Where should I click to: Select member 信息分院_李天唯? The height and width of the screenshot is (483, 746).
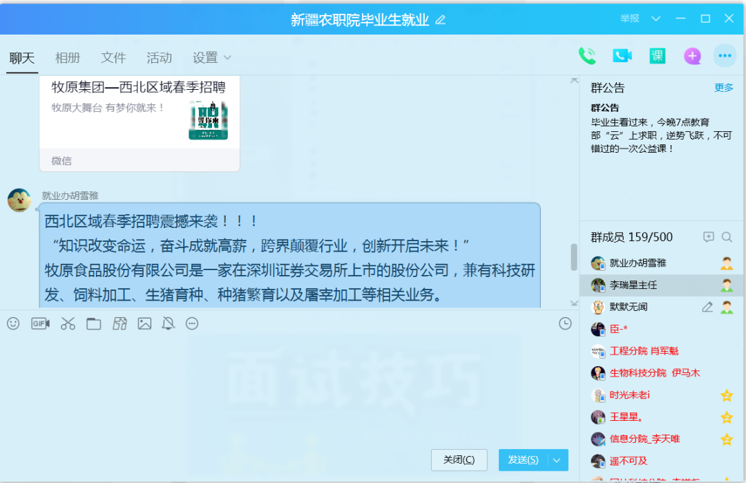(661, 439)
